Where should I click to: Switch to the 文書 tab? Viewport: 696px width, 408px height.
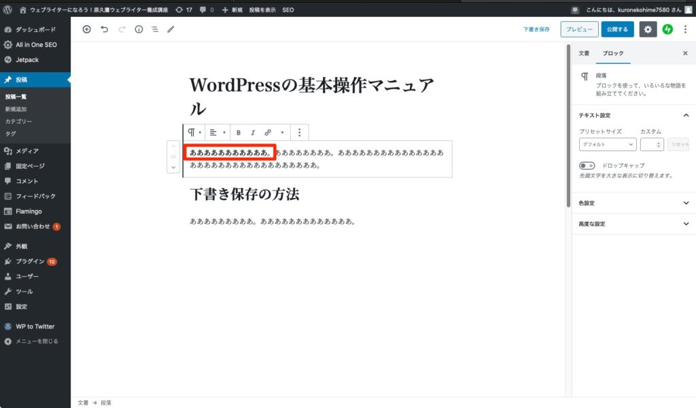coord(584,53)
